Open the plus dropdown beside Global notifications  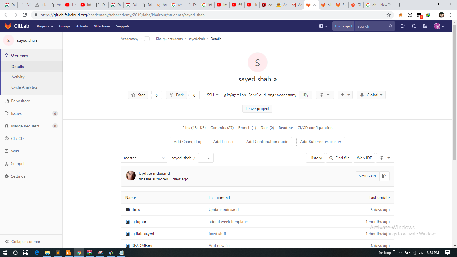345,95
